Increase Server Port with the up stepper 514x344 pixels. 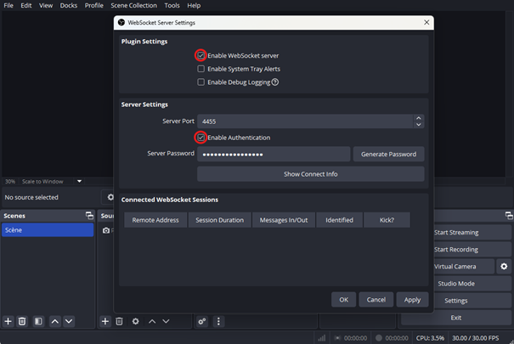(419, 118)
